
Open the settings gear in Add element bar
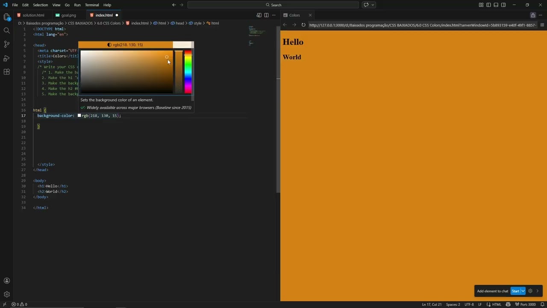[x=530, y=291]
